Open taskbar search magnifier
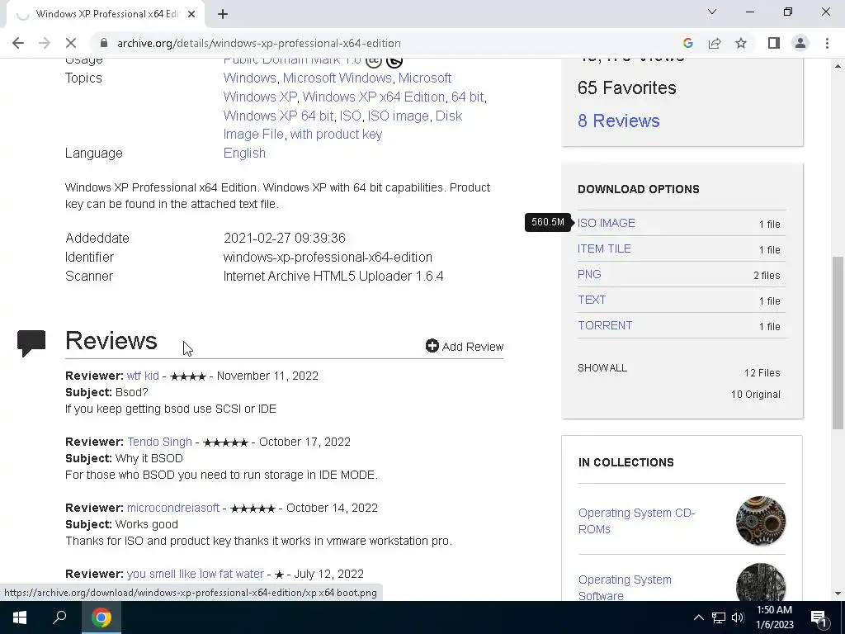Image resolution: width=845 pixels, height=634 pixels. click(59, 617)
